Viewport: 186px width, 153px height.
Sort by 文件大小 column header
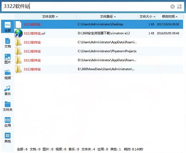coord(147,17)
